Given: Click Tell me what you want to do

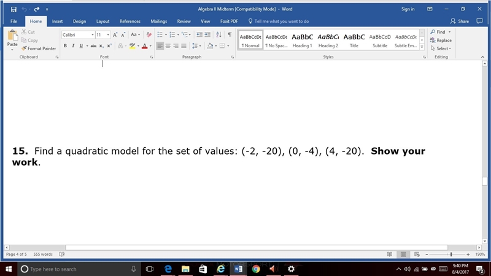Looking at the screenshot, I should coord(279,21).
